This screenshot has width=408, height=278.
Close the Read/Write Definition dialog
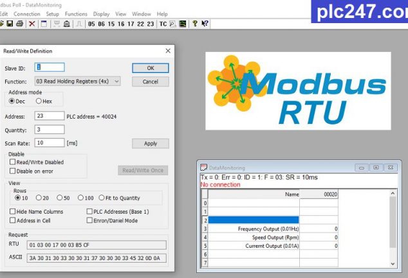point(168,51)
